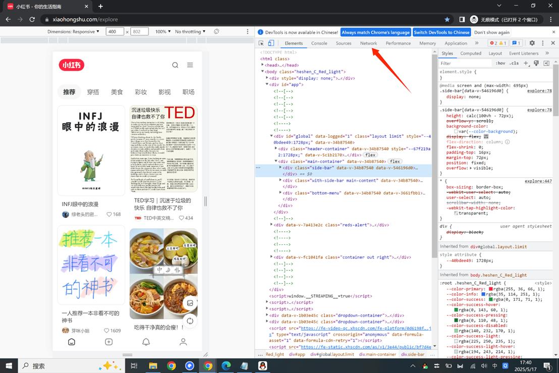Tap the home icon in bottom navigation
Image resolution: width=559 pixels, height=373 pixels.
(71, 342)
